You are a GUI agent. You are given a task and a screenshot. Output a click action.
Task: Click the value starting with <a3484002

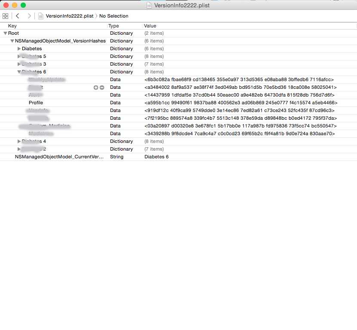pyautogui.click(x=240, y=87)
